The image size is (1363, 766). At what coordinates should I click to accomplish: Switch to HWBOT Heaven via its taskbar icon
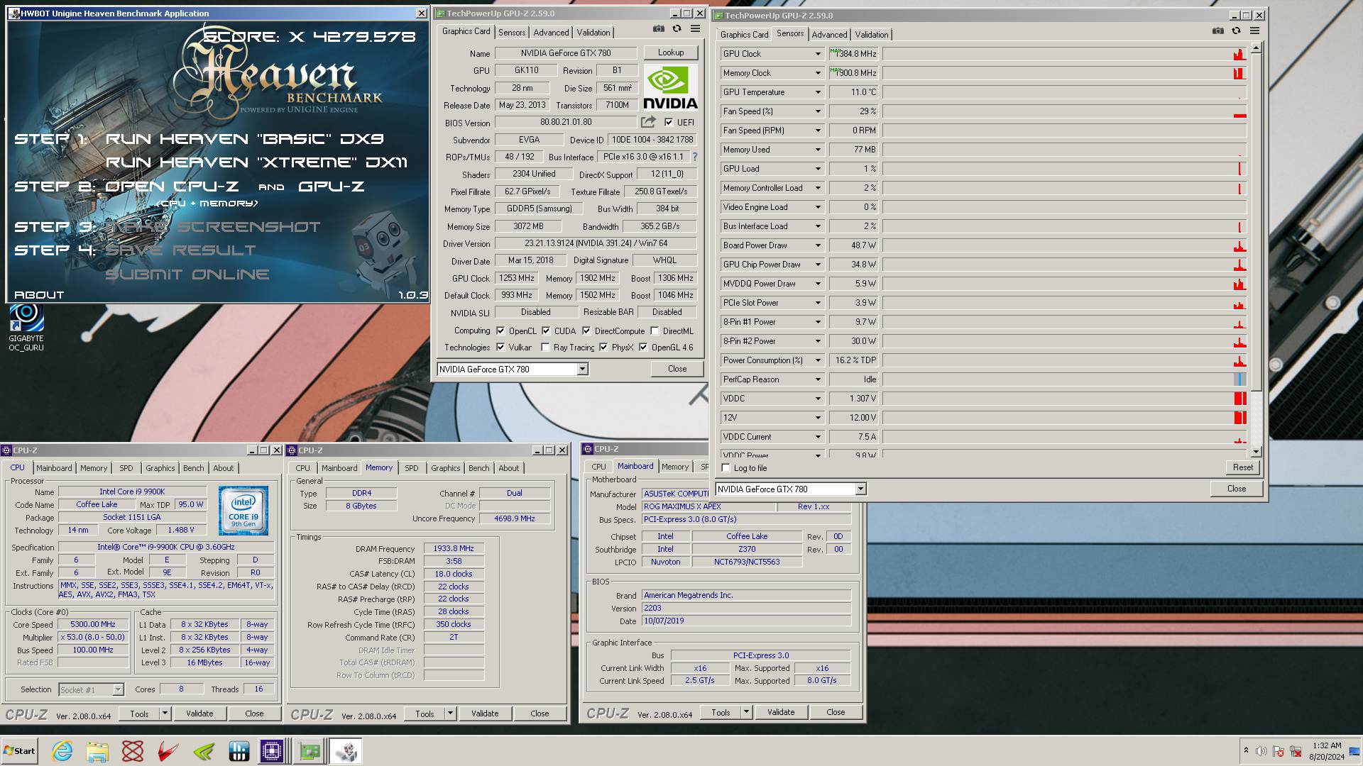[346, 751]
